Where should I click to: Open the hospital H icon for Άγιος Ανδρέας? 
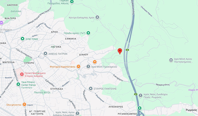tap(22, 74)
